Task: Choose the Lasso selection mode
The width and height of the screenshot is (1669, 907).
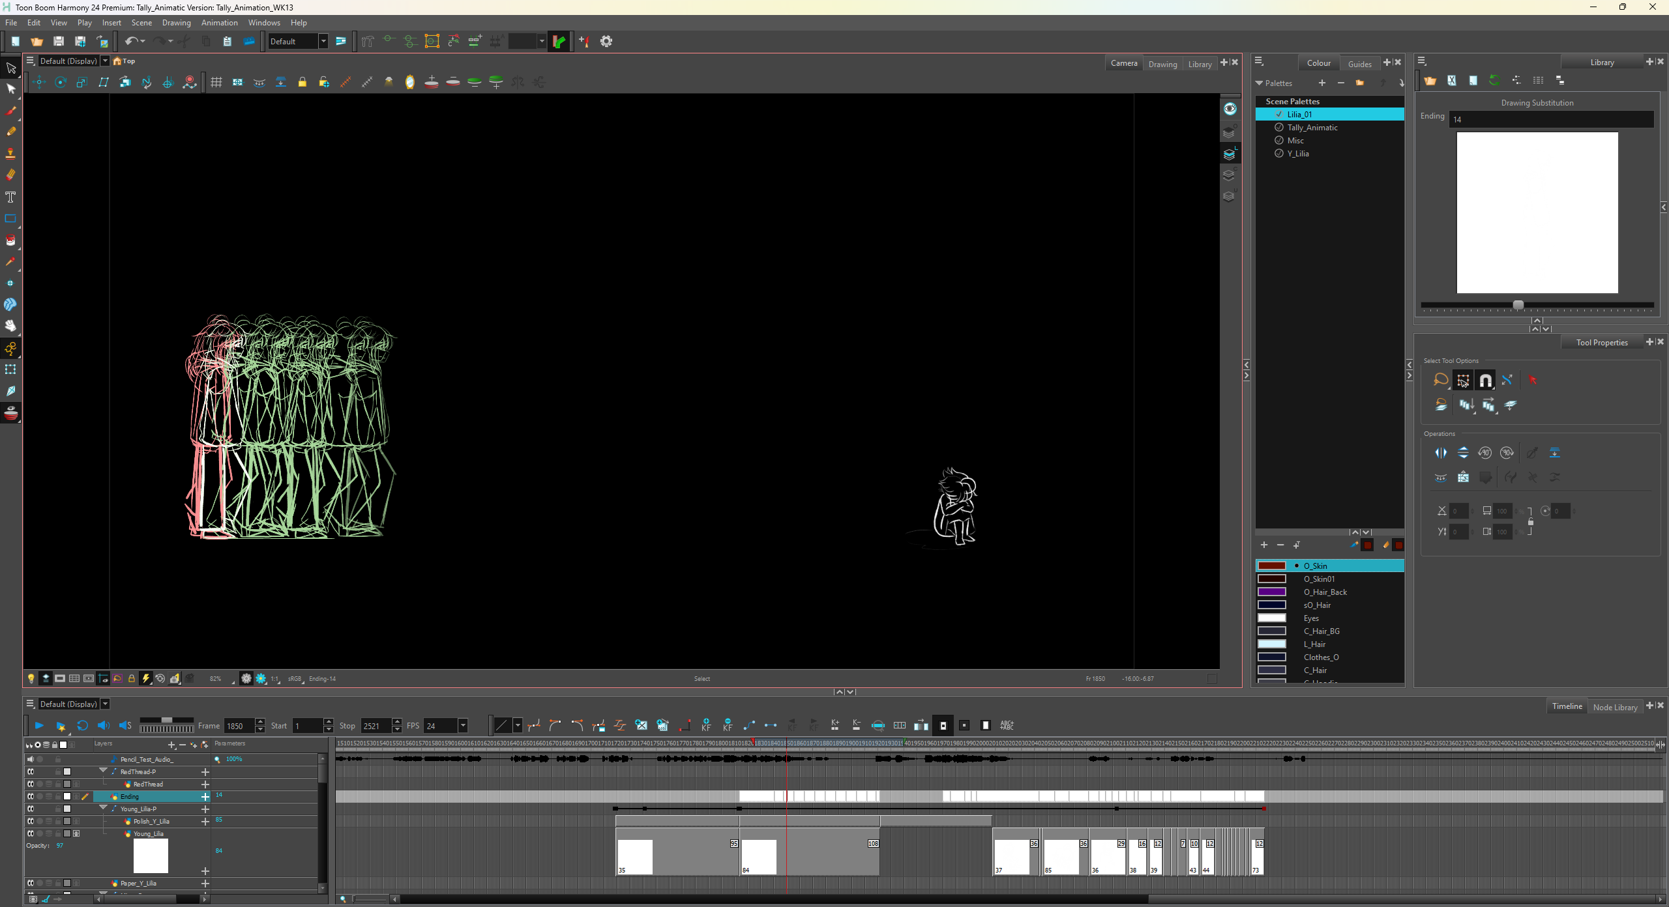Action: click(x=1441, y=380)
